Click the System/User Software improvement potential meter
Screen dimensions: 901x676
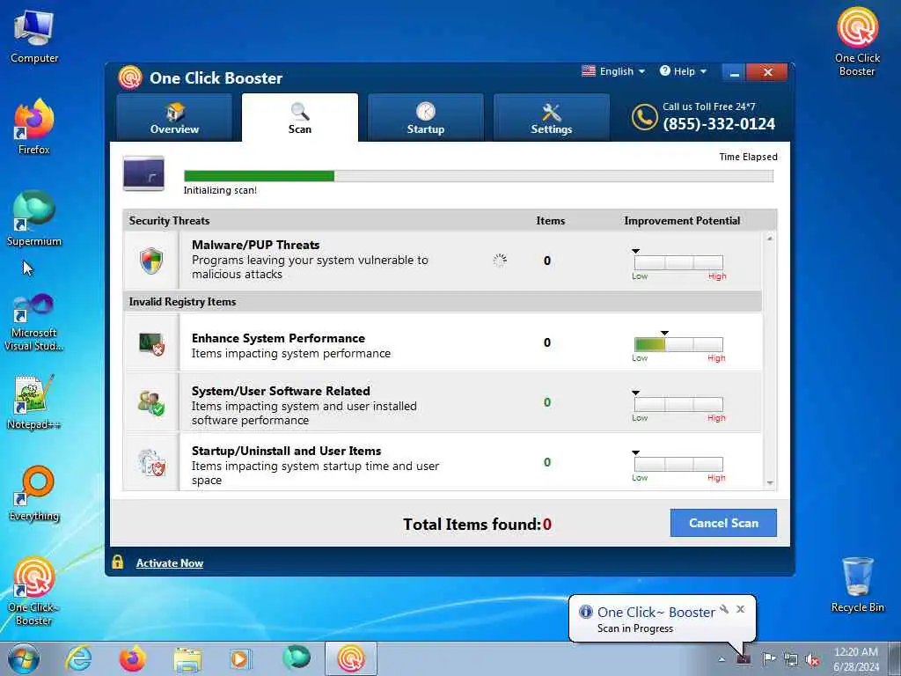(678, 404)
